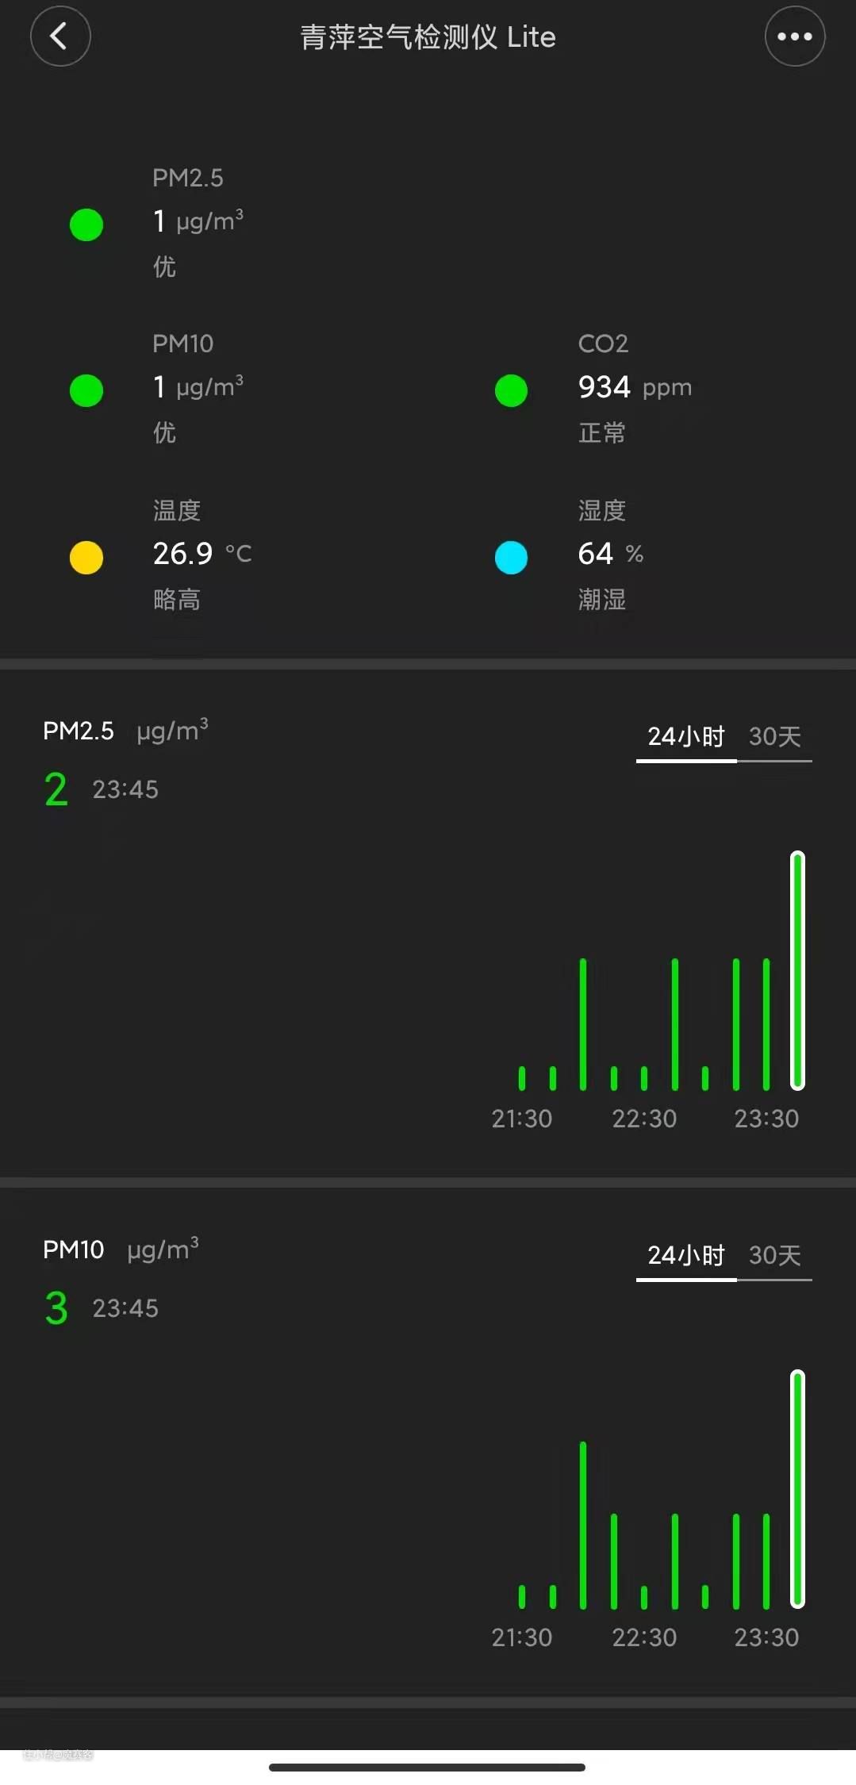Tap the 22:30 label on PM10 chart
The height and width of the screenshot is (1785, 856).
coord(644,1637)
